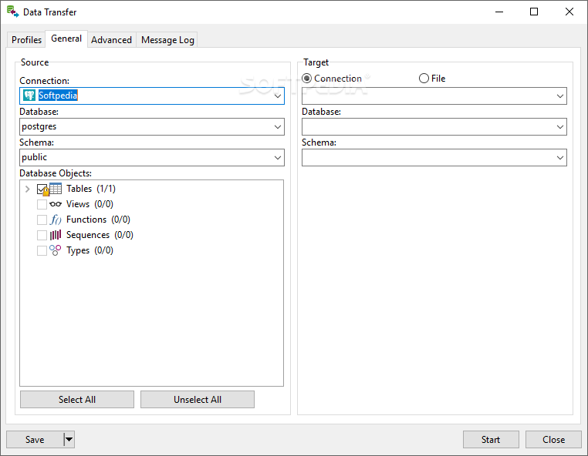
Task: Open the source Schema dropdown
Action: 278,157
